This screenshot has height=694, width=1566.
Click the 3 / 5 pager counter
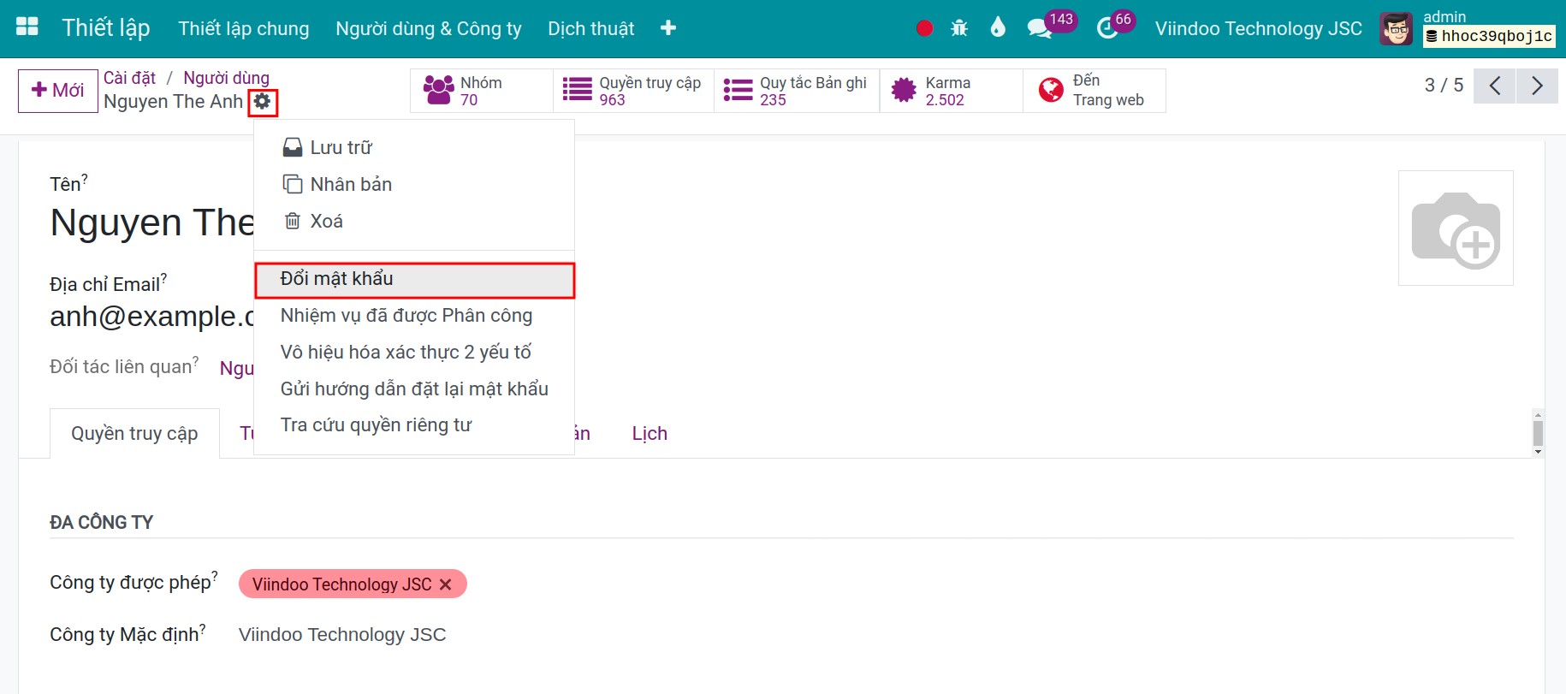(x=1444, y=85)
